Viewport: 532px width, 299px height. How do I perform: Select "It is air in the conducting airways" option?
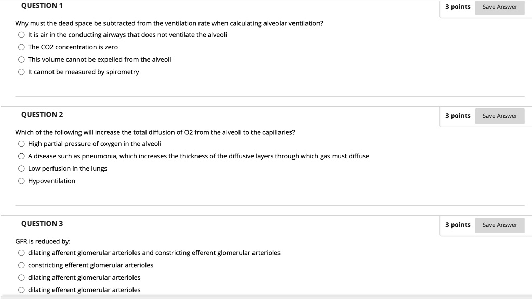[x=21, y=34]
